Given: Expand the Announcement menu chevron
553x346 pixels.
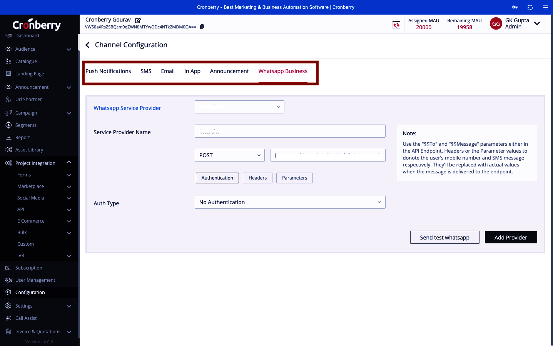Looking at the screenshot, I should pos(69,87).
